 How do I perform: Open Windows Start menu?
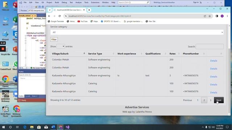pos(3,127)
